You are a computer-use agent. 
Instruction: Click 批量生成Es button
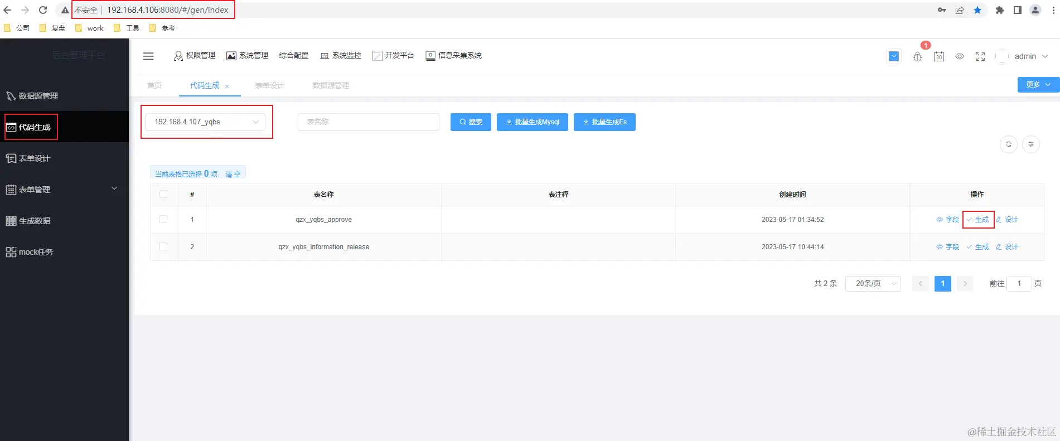604,122
